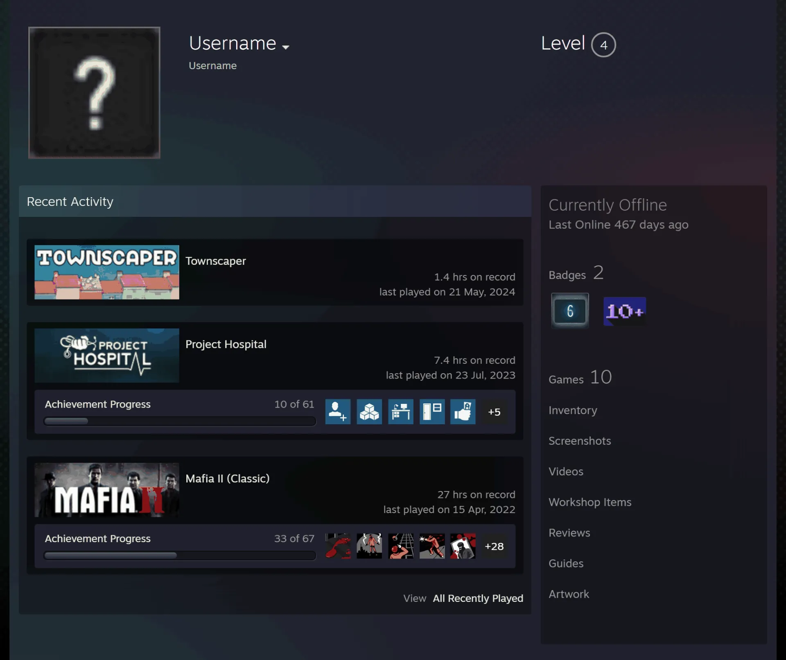Open the Mafia II game banner
This screenshot has height=660, width=786.
coord(107,490)
